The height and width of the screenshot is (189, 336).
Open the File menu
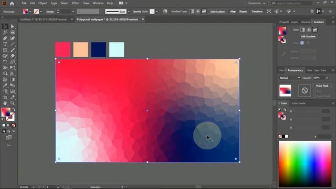click(x=24, y=3)
